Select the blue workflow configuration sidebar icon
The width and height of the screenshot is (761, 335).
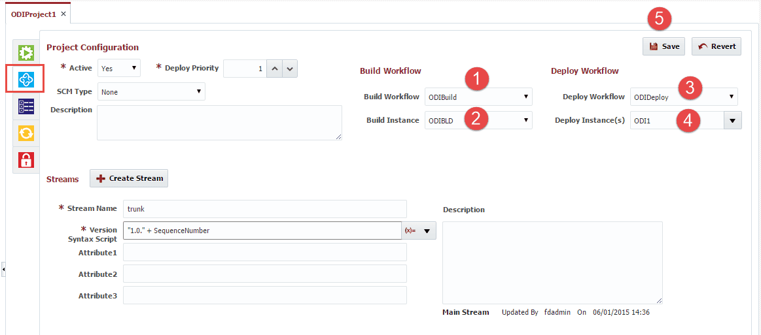pos(26,79)
